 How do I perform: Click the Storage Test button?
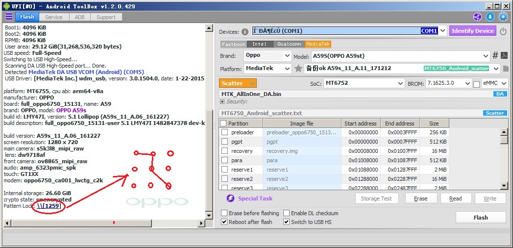point(378,198)
